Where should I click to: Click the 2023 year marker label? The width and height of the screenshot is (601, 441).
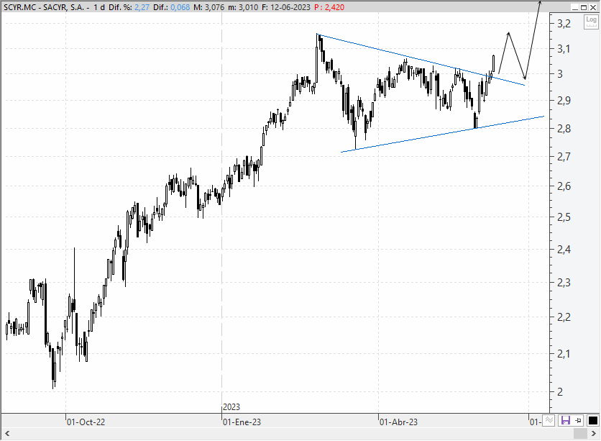coord(231,407)
